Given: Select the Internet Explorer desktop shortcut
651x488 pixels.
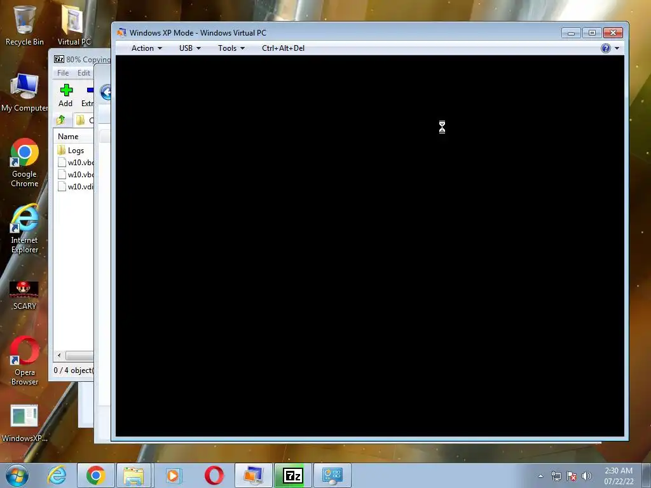Looking at the screenshot, I should pyautogui.click(x=25, y=229).
